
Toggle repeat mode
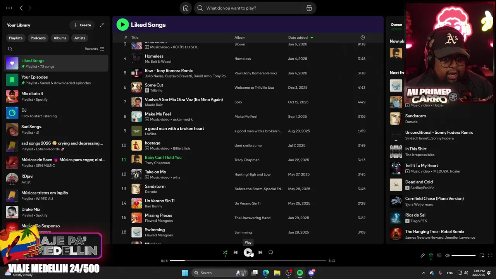click(271, 252)
